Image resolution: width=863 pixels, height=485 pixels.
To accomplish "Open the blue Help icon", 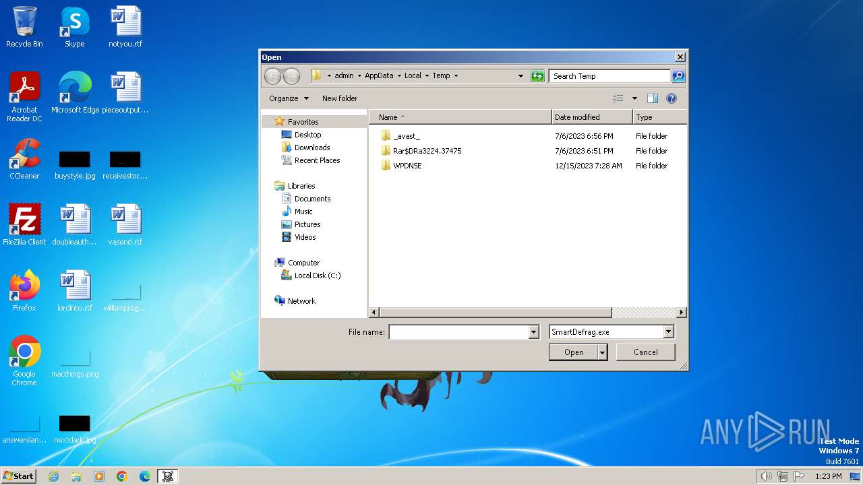I will (672, 98).
